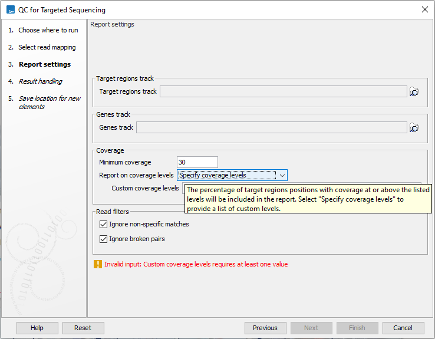Cancel the wizard
This screenshot has width=435, height=339.
click(403, 328)
